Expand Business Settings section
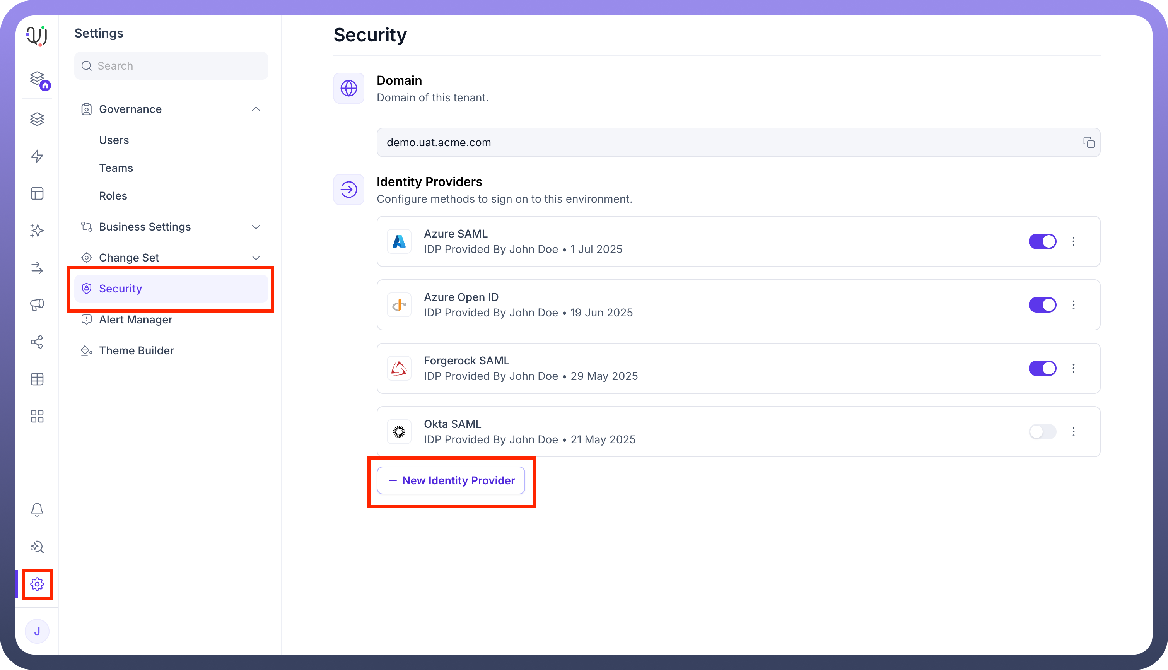Image resolution: width=1168 pixels, height=670 pixels. (x=256, y=227)
